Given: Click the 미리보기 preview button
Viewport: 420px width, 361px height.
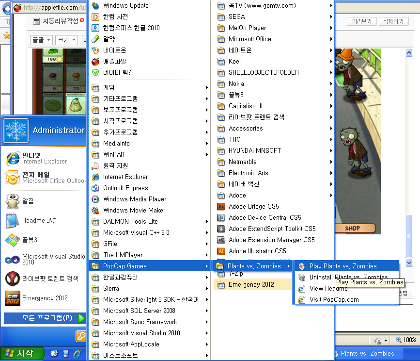Looking at the screenshot, I should tap(361, 21).
